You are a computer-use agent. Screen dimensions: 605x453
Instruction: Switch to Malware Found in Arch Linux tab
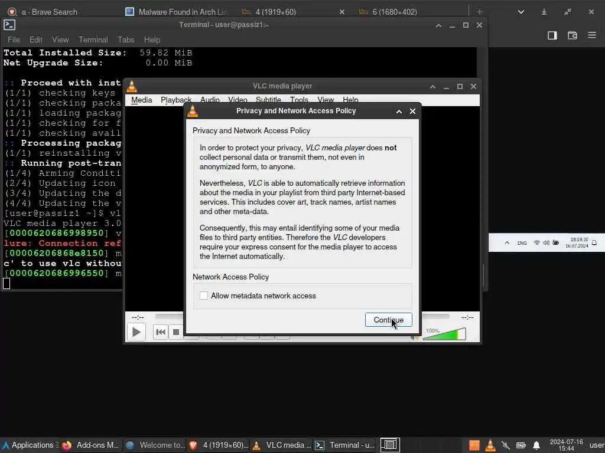(177, 12)
